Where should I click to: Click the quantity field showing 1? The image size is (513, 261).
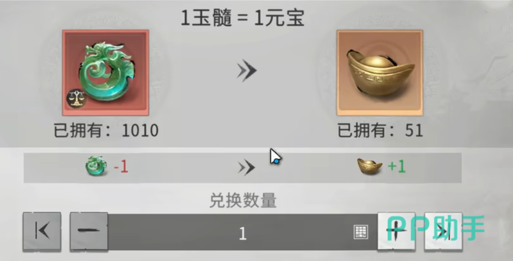click(242, 232)
